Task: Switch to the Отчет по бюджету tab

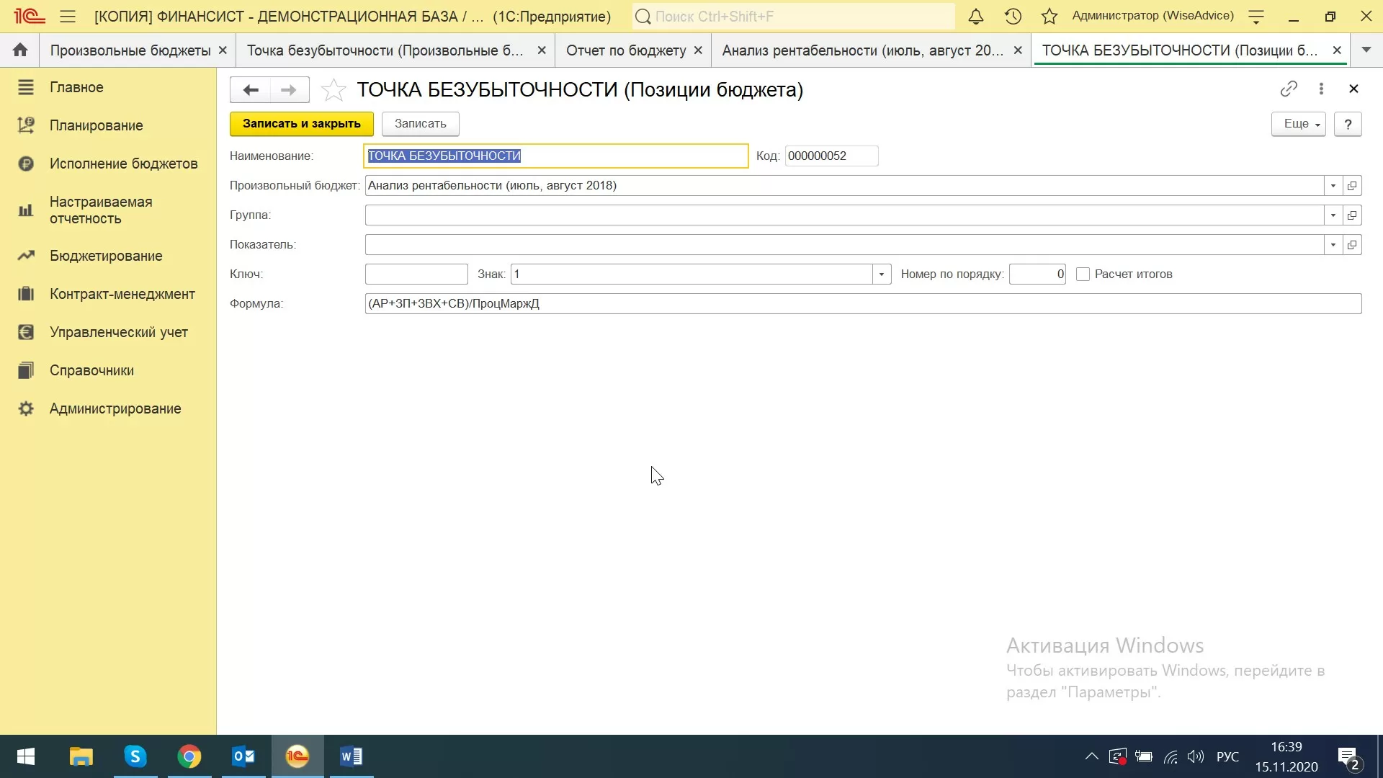Action: coord(625,50)
